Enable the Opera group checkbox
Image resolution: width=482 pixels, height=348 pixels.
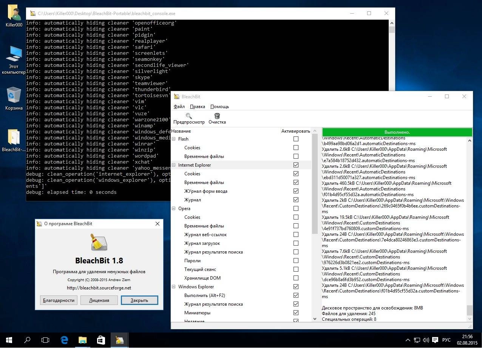296,209
